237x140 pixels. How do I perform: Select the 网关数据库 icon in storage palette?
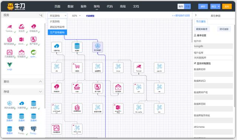pos(10,103)
